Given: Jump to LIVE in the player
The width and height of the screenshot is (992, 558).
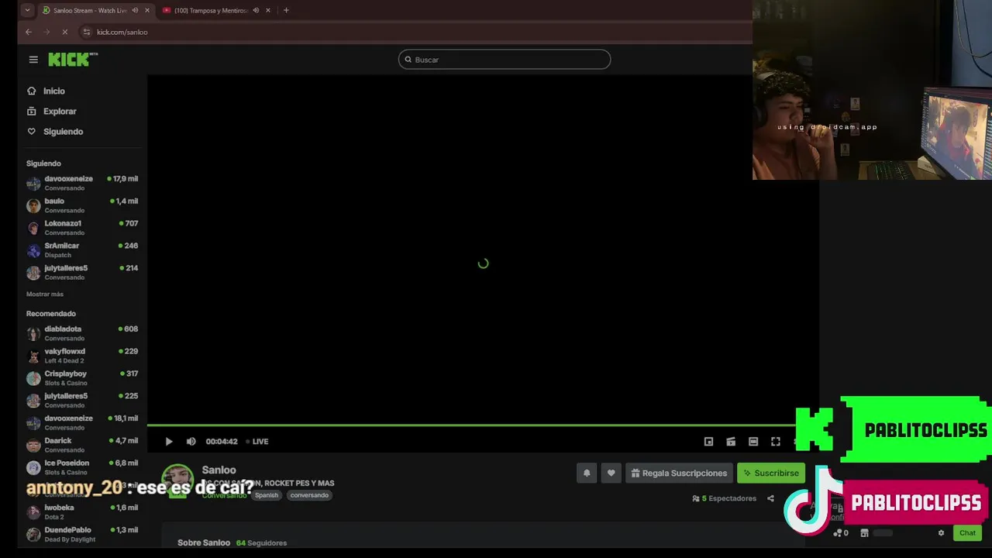Looking at the screenshot, I should 257,442.
